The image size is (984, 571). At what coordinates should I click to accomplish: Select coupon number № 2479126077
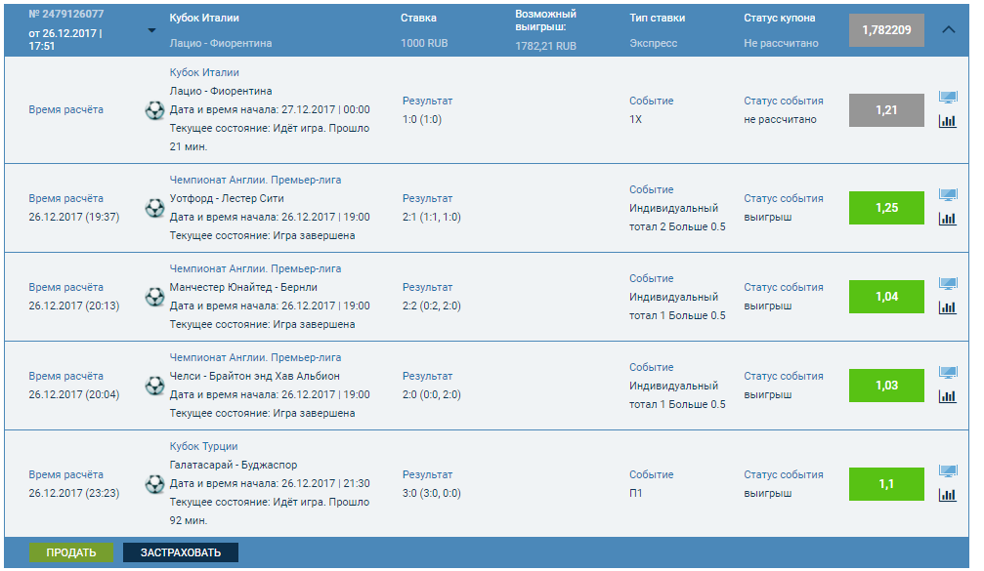[x=66, y=14]
